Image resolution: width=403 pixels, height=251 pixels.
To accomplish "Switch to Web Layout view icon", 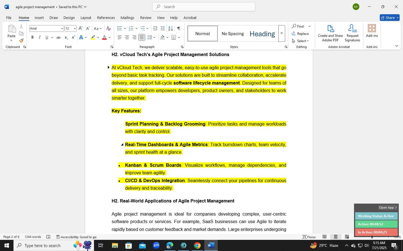I will (347, 237).
